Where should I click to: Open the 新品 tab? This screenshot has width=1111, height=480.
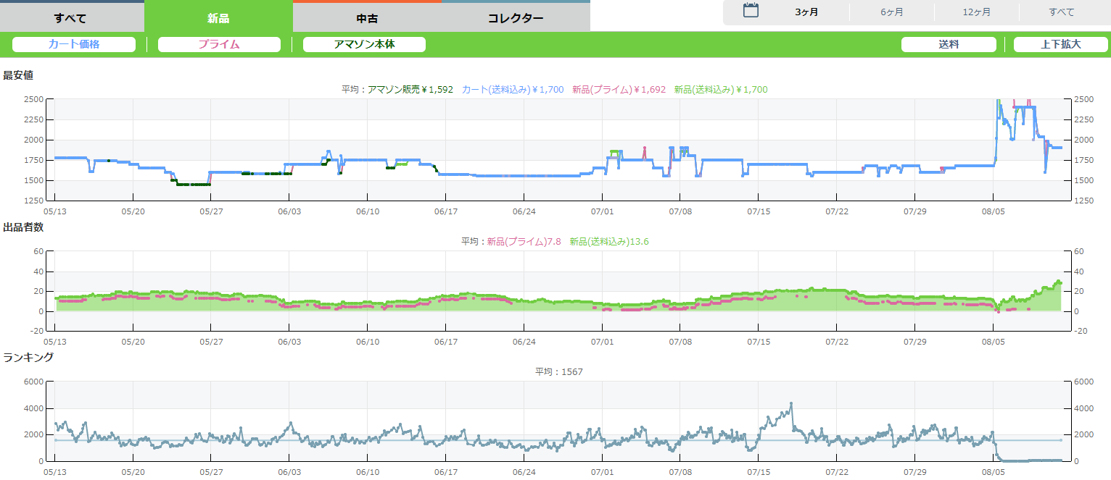[218, 18]
